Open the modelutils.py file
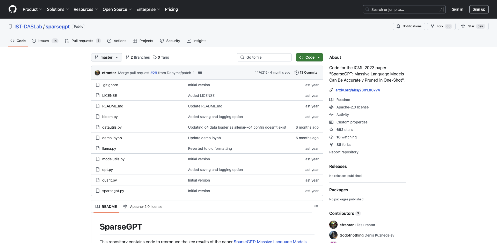 pyautogui.click(x=113, y=159)
